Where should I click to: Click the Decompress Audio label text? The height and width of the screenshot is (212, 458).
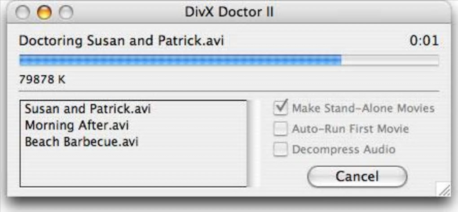pyautogui.click(x=343, y=150)
